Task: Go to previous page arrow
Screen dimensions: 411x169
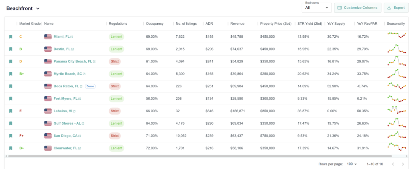Action: click(x=393, y=164)
